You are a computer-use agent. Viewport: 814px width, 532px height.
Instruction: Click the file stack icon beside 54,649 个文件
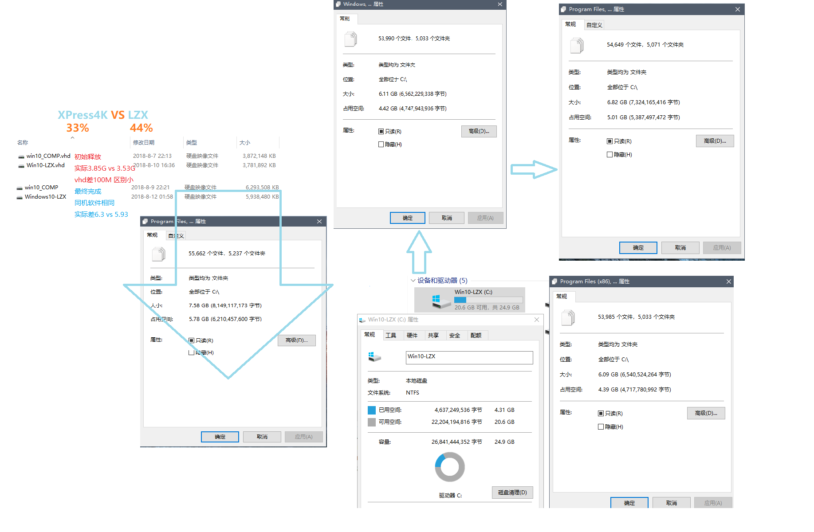pos(577,45)
